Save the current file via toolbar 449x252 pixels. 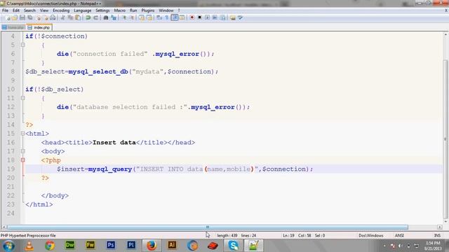point(22,17)
